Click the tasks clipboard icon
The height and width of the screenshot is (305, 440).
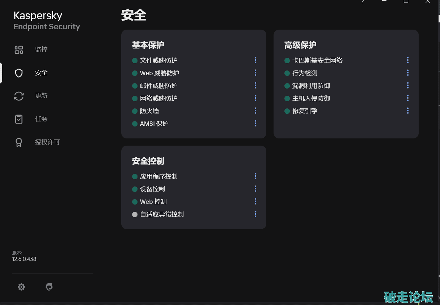click(19, 119)
